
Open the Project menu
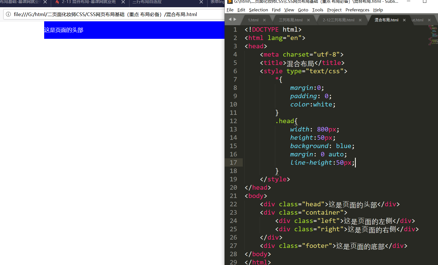(334, 10)
